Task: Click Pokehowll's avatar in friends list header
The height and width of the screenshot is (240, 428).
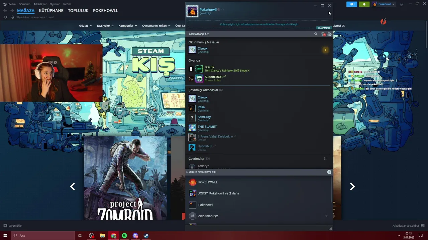Action: pyautogui.click(x=192, y=11)
